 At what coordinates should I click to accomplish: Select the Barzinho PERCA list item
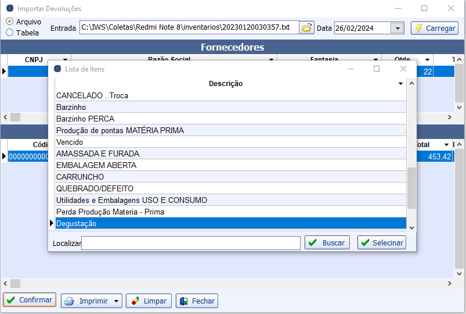click(x=85, y=119)
